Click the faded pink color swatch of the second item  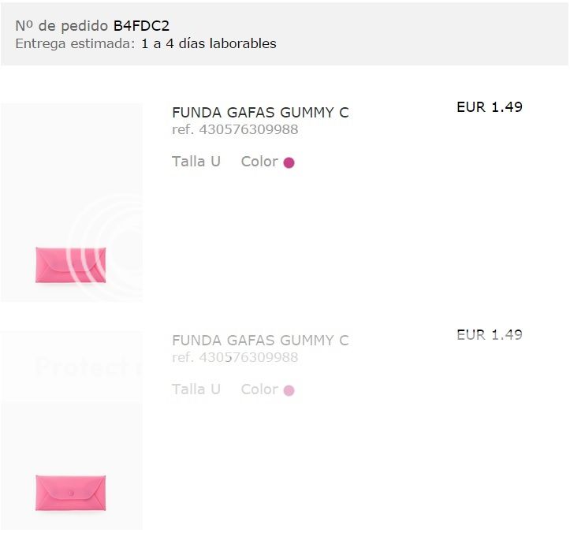(289, 390)
